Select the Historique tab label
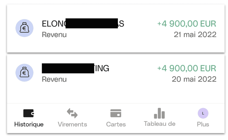This screenshot has width=228, height=140. click(29, 125)
